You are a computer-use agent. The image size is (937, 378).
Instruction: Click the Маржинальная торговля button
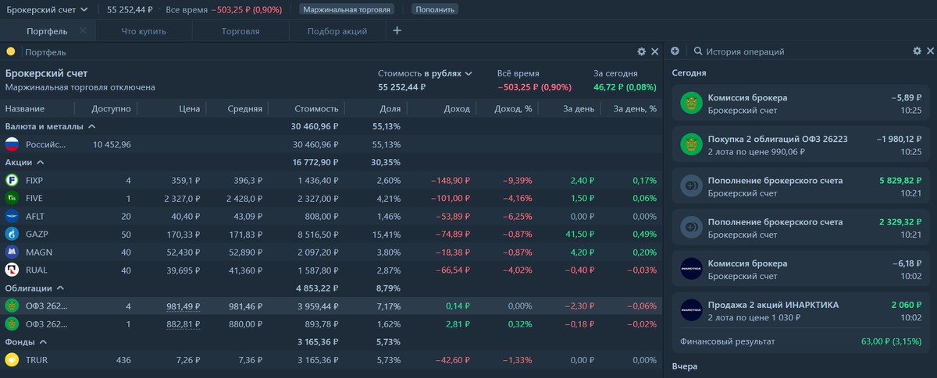click(347, 9)
